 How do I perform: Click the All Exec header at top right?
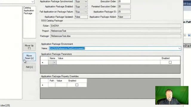point(187,4)
